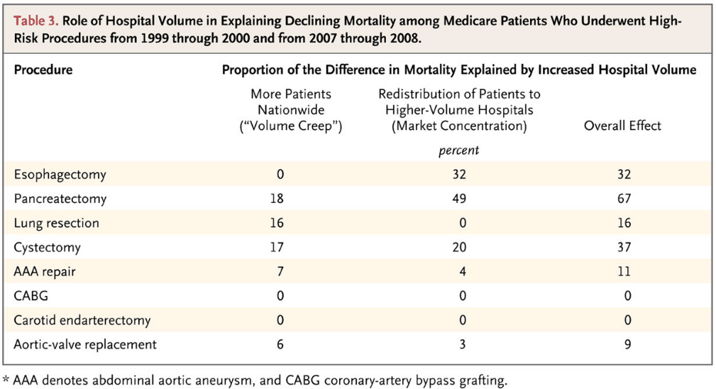Click the "percent" unit label
This screenshot has height=389, width=716.
click(459, 150)
